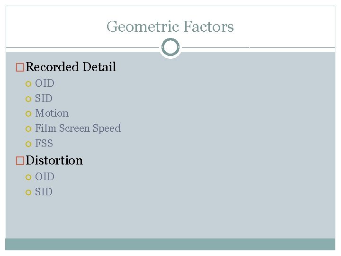Viewport: 341px width, 256px height.
Task: Select the Geometric Factors slide title
Action: click(x=170, y=27)
